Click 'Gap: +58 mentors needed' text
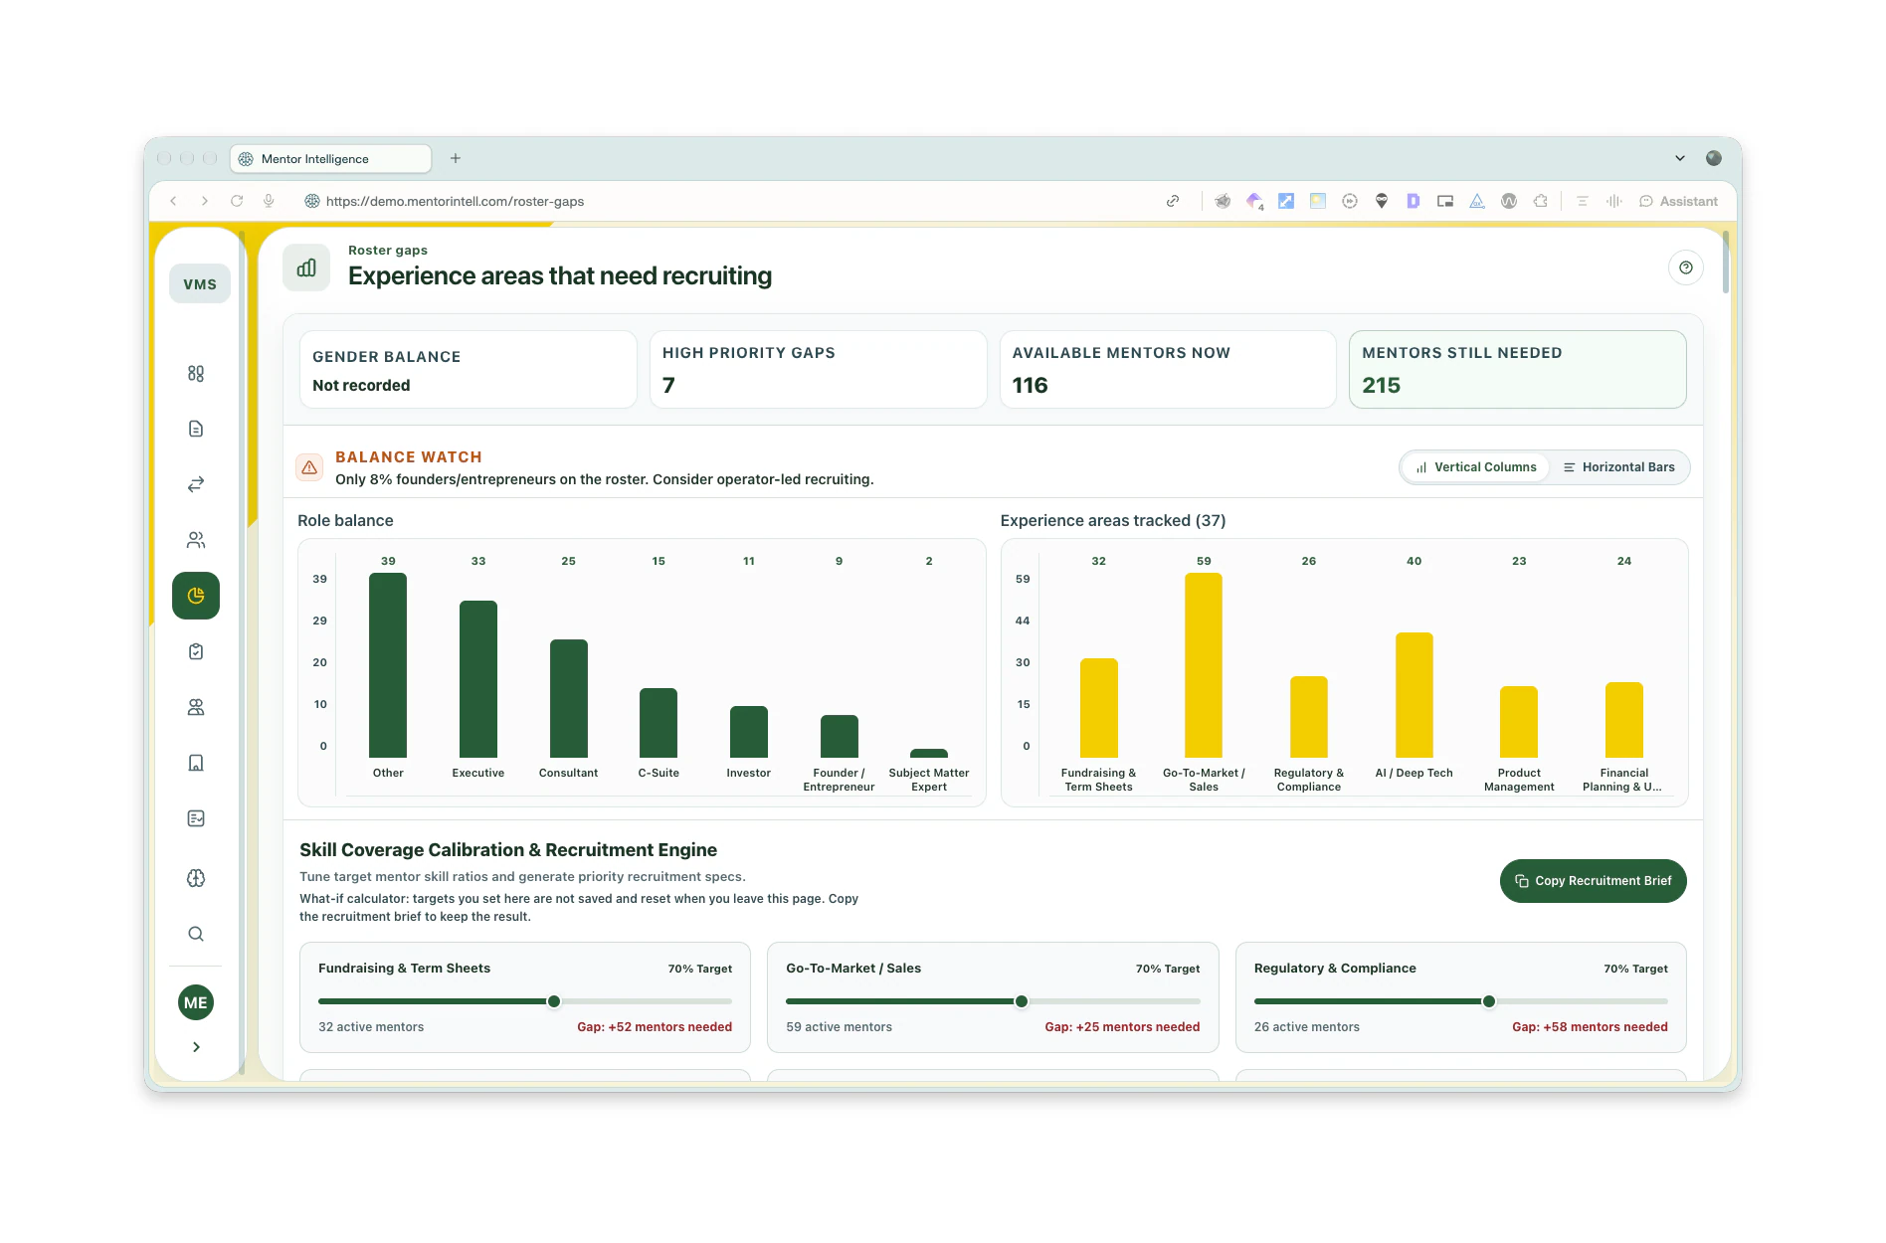The height and width of the screenshot is (1243, 1886). [x=1590, y=1027]
